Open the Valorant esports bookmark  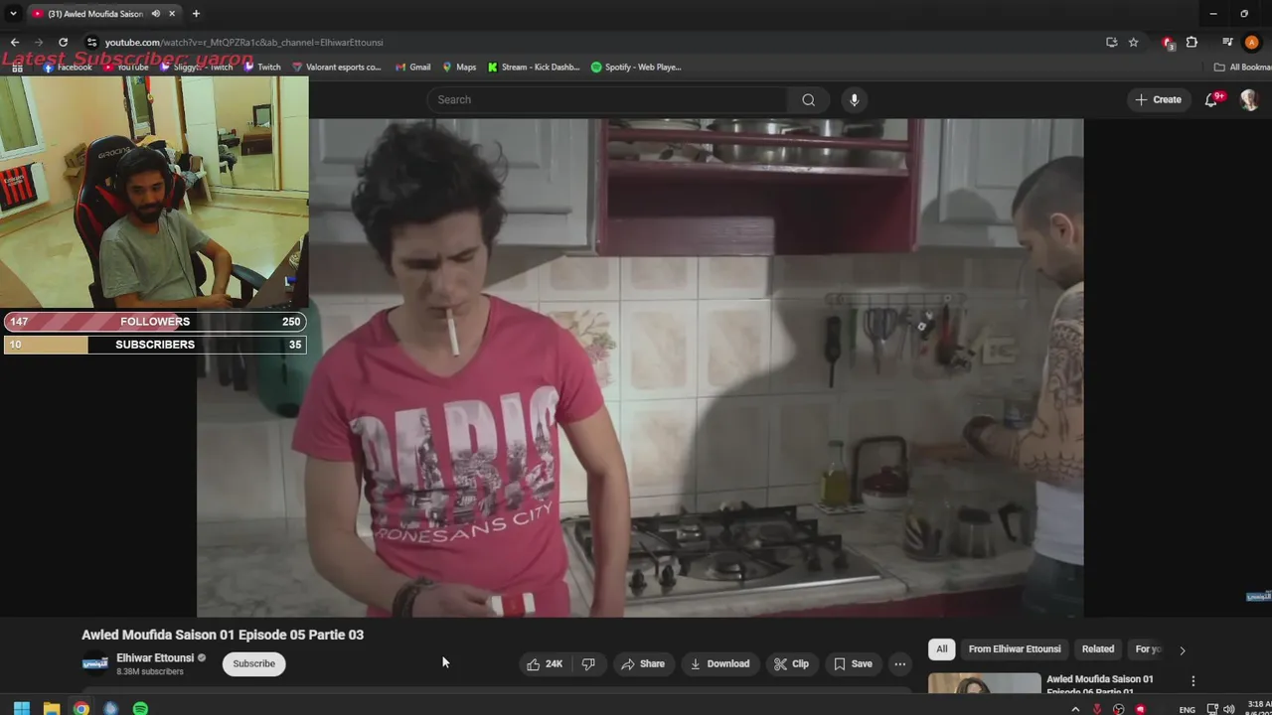(x=336, y=67)
